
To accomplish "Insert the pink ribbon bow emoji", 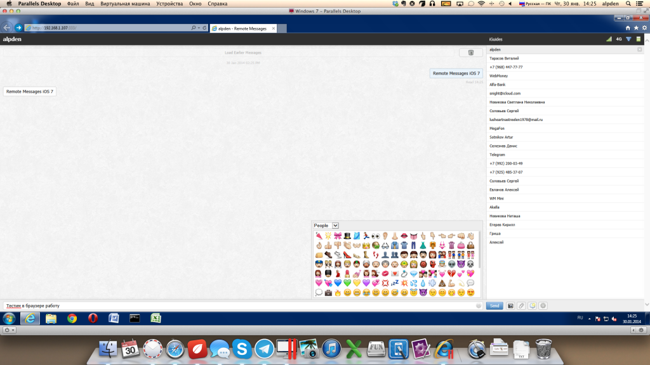I will click(338, 236).
